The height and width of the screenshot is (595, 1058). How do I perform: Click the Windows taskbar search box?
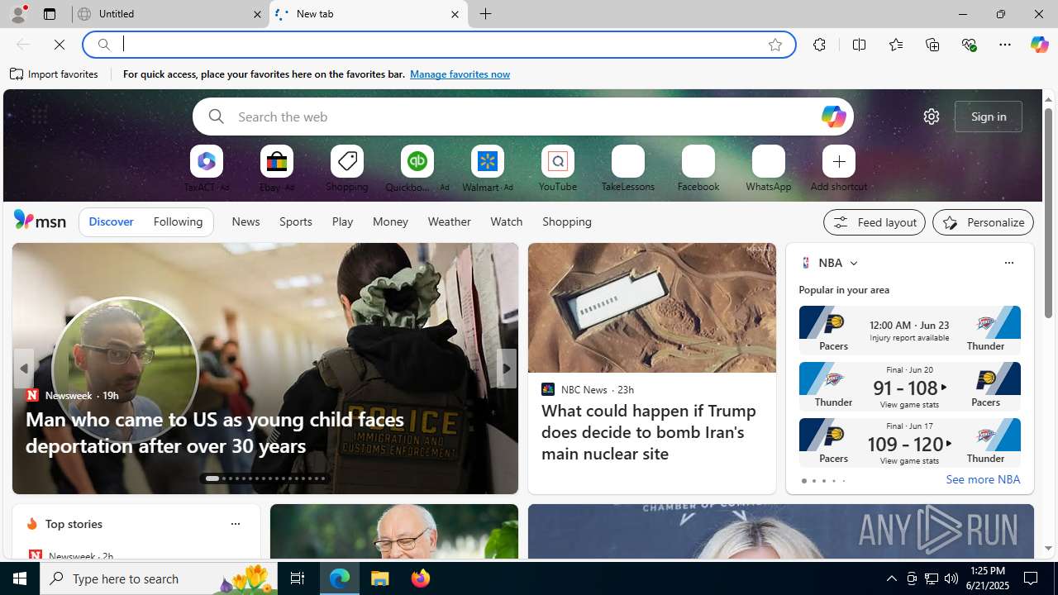(x=158, y=578)
